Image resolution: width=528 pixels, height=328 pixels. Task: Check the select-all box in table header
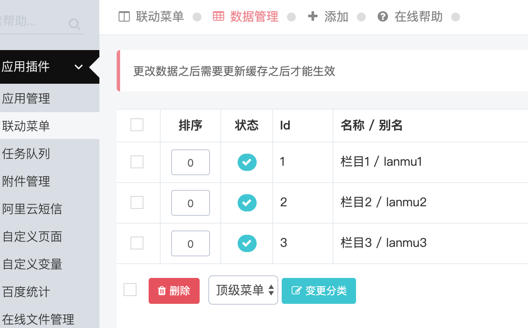click(137, 125)
